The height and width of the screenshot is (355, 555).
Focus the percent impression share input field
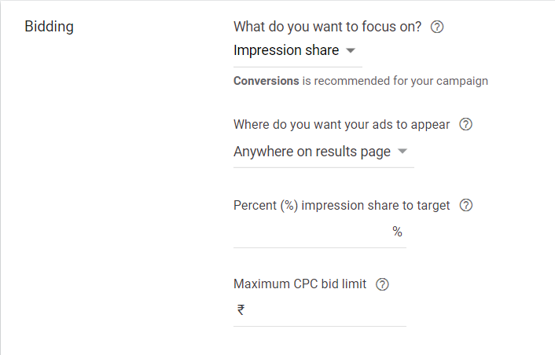311,232
